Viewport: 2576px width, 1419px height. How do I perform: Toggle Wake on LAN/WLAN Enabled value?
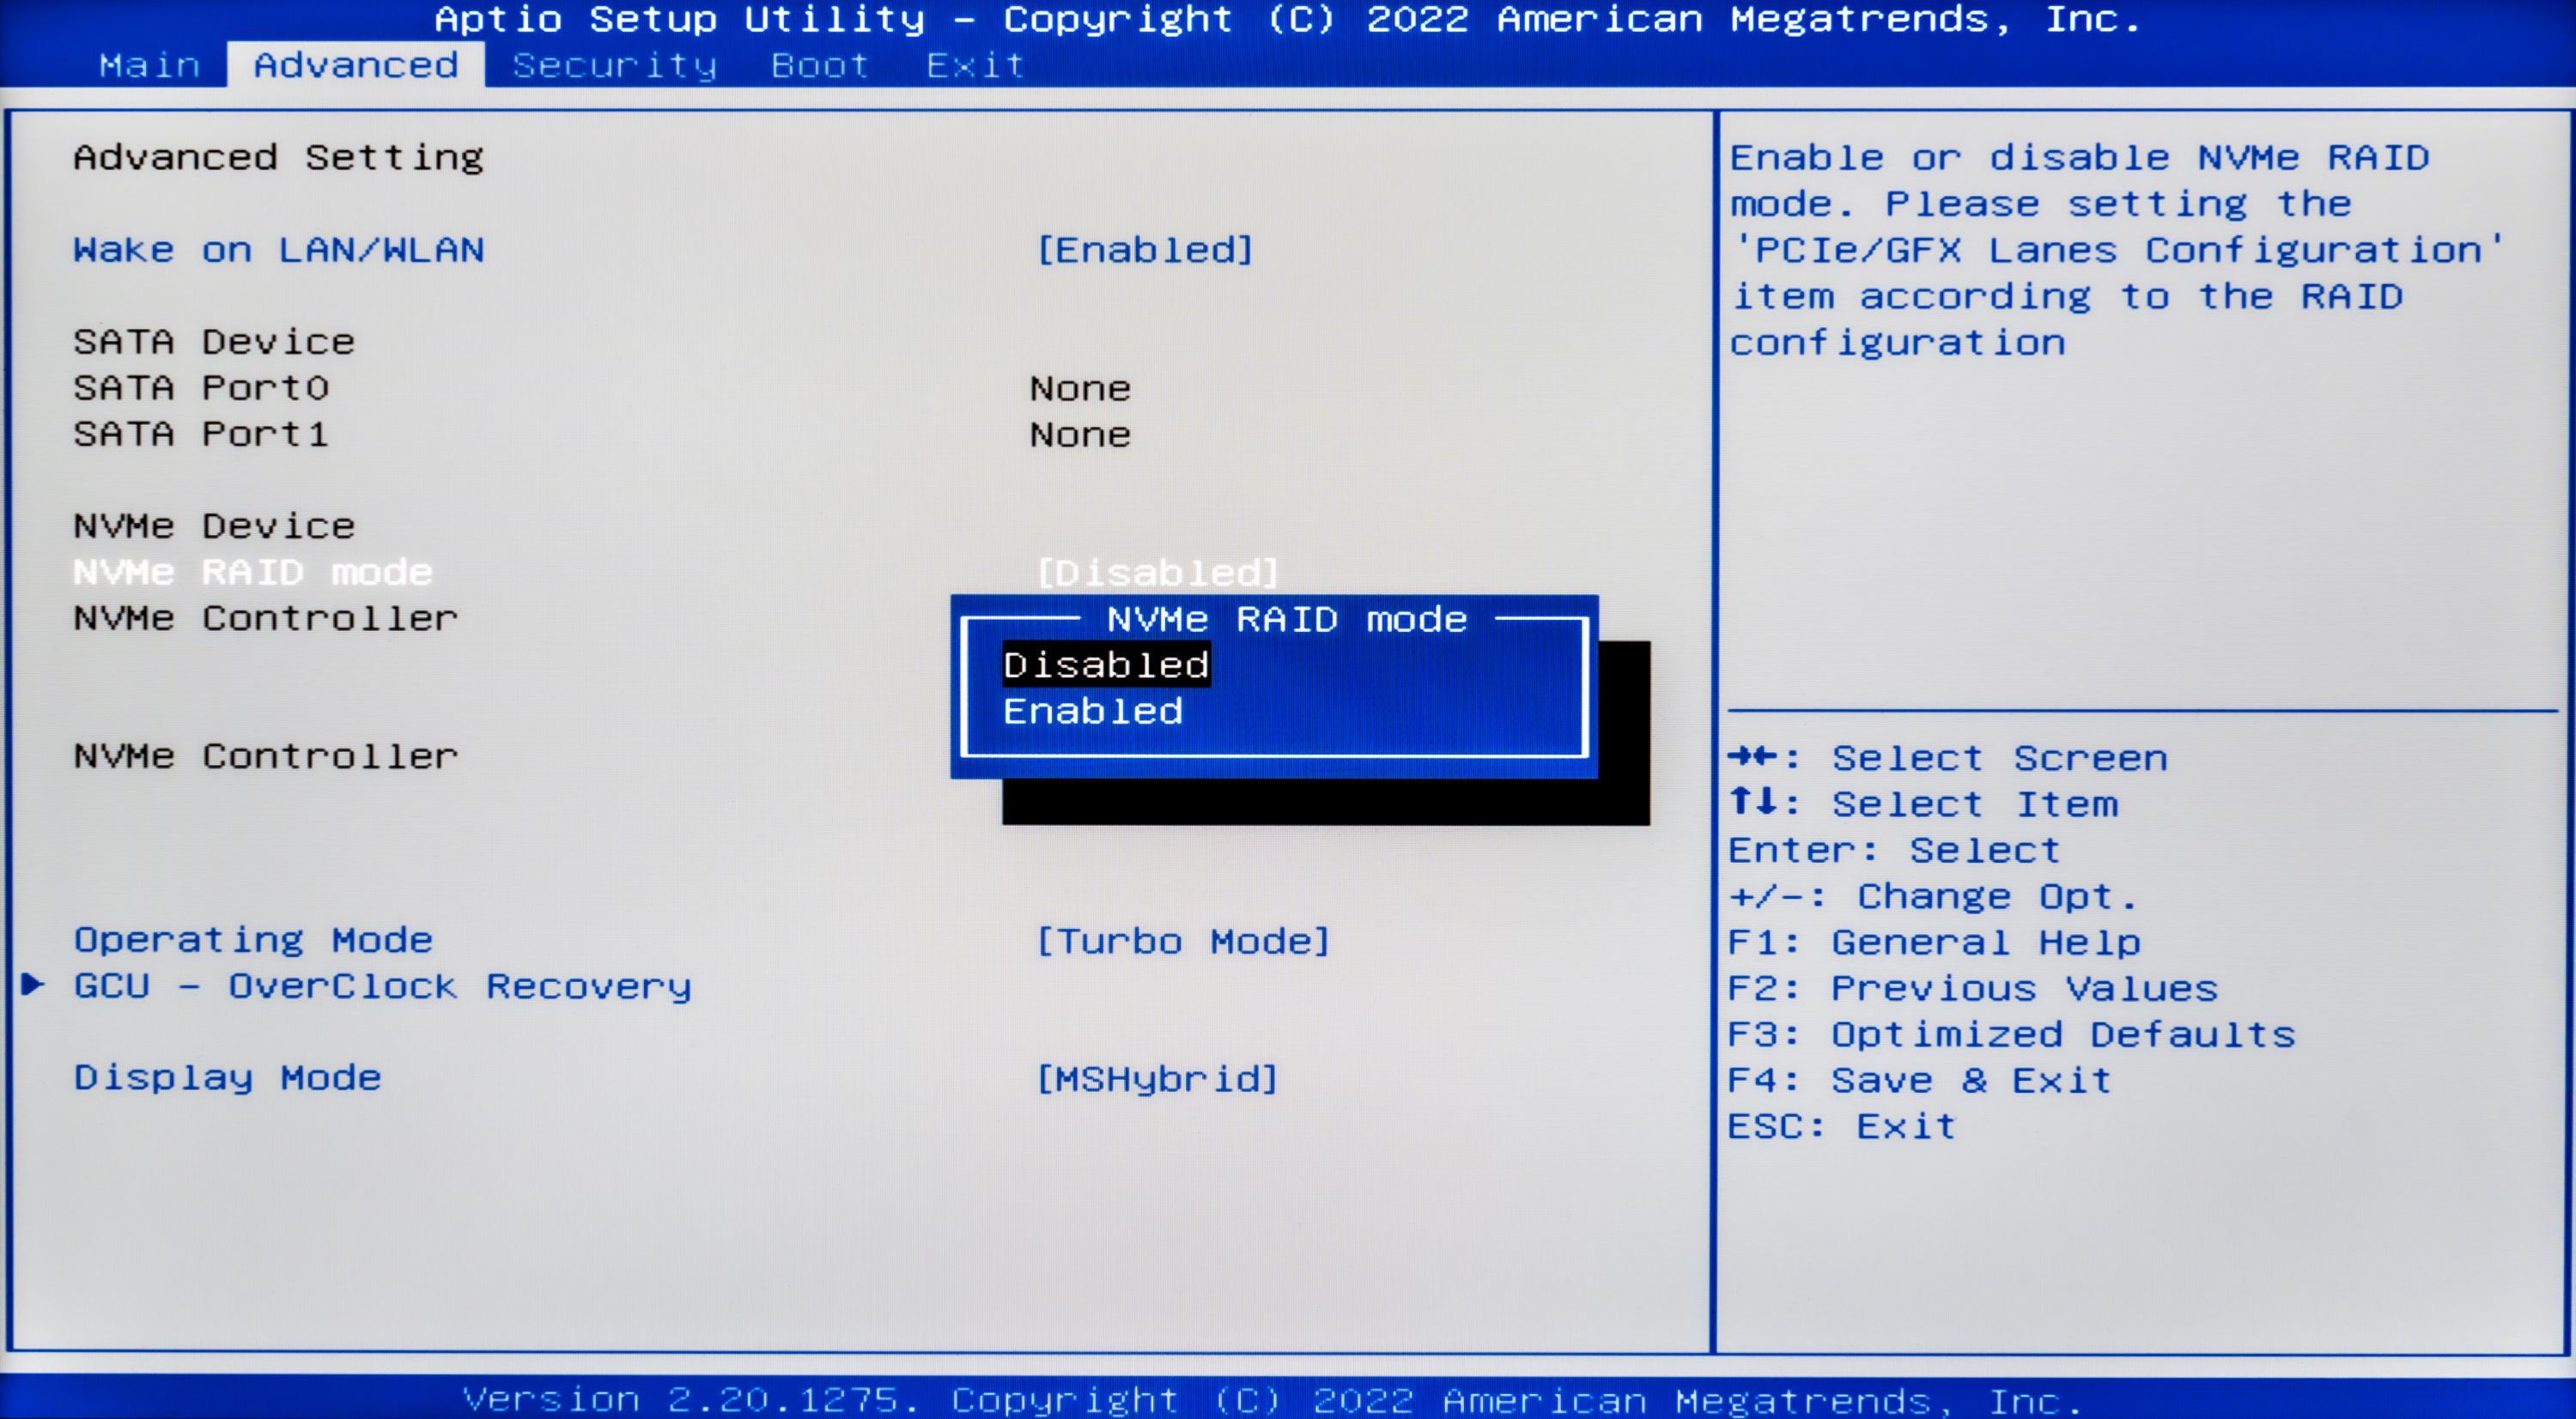[x=1144, y=250]
